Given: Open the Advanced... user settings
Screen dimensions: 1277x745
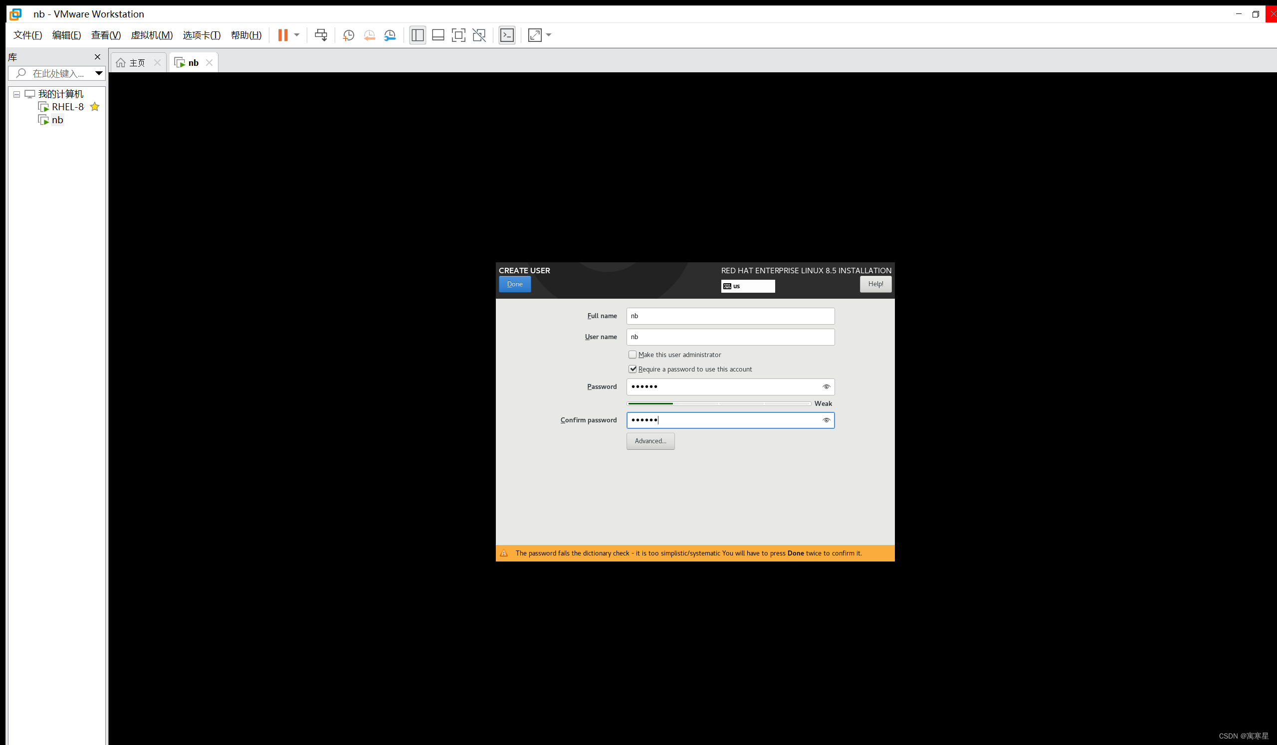Looking at the screenshot, I should point(650,441).
